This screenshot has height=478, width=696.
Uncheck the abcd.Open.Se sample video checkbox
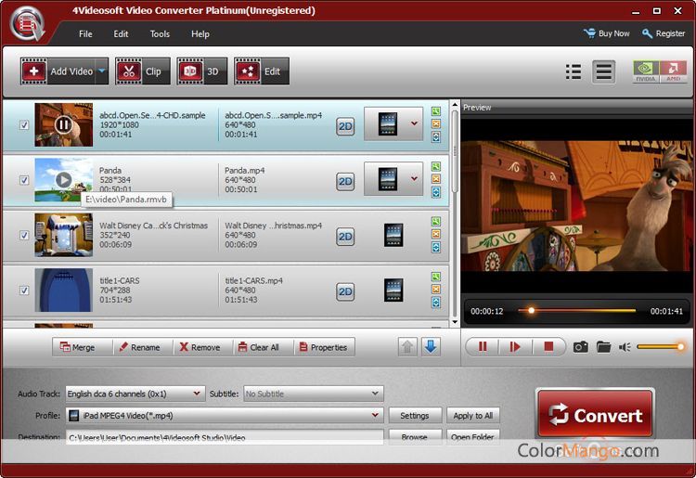pos(24,125)
